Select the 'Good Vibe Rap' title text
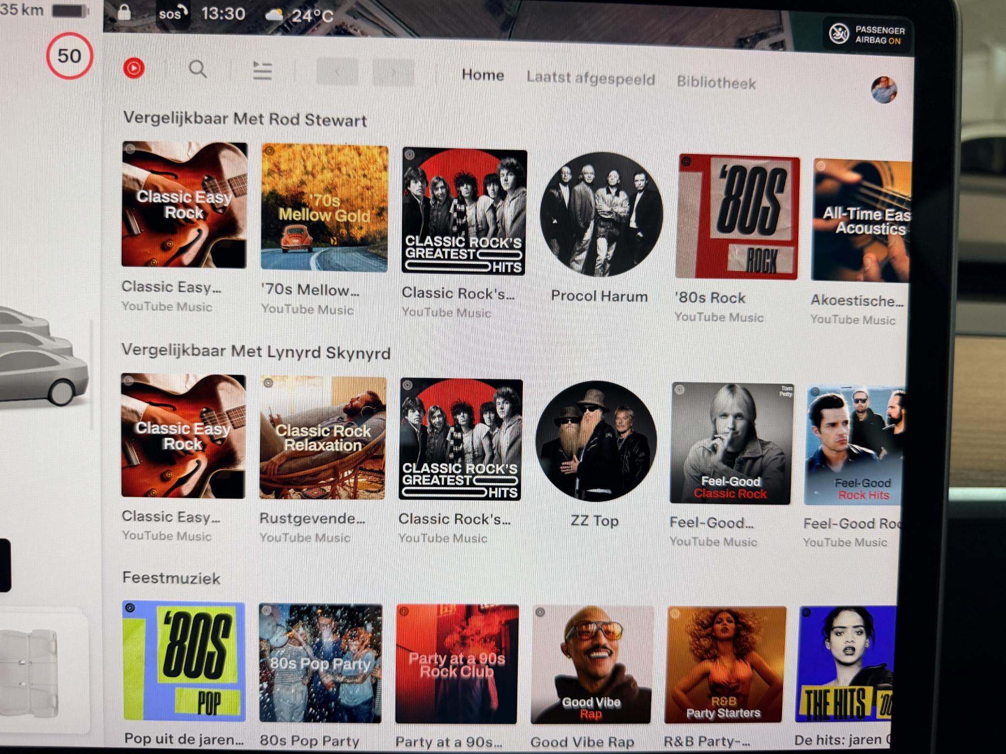This screenshot has height=754, width=1006. point(582,742)
